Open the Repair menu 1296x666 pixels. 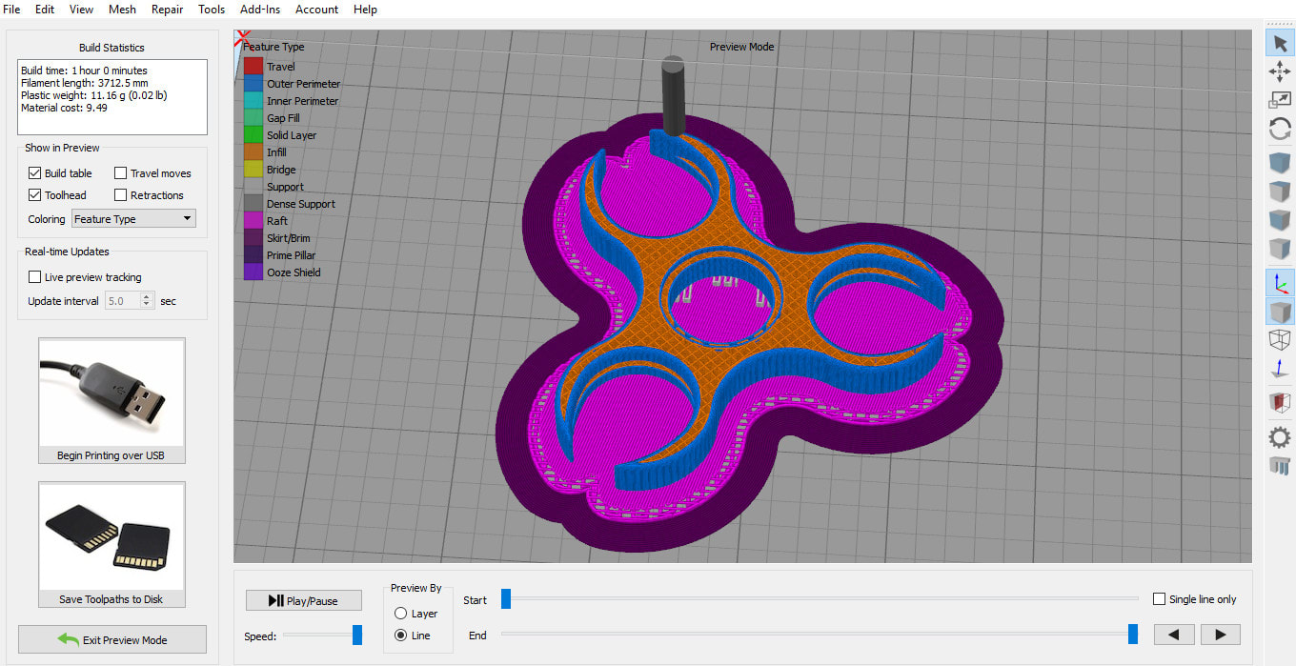tap(167, 10)
